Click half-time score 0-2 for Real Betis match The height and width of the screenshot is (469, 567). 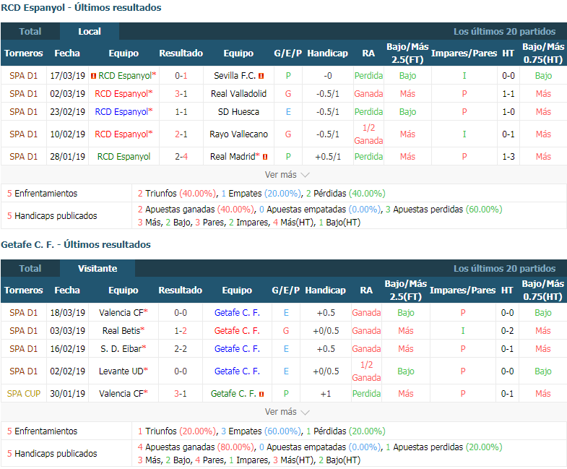point(507,331)
